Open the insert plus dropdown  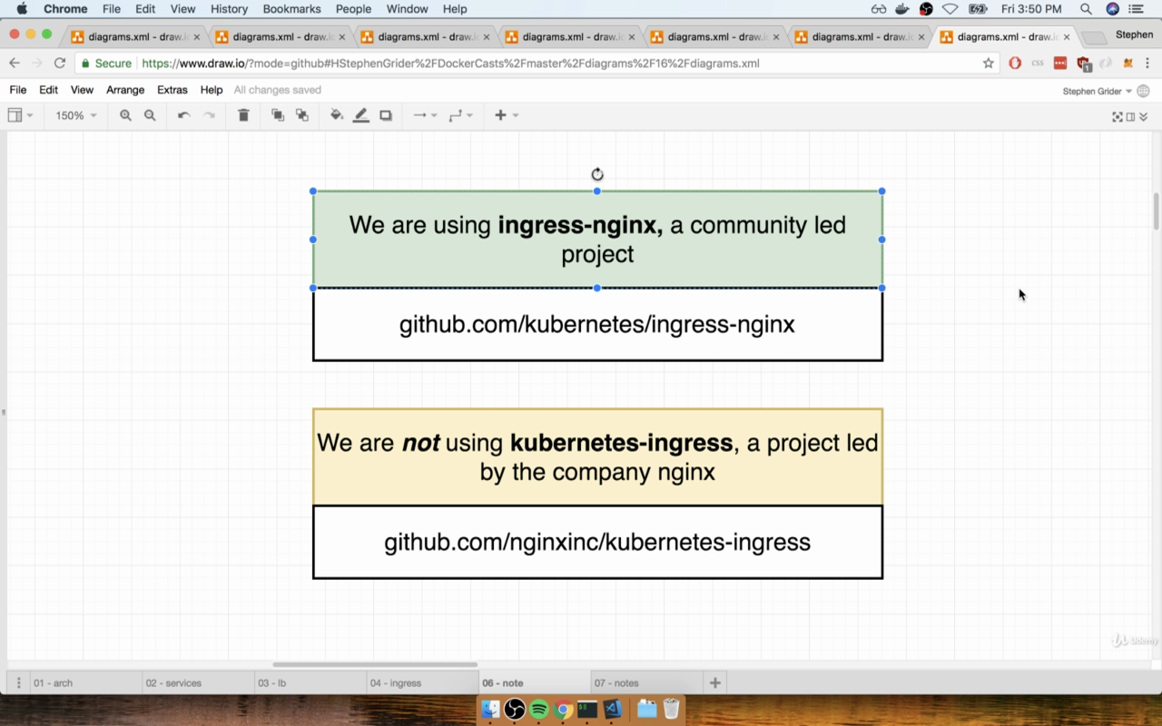tap(507, 115)
